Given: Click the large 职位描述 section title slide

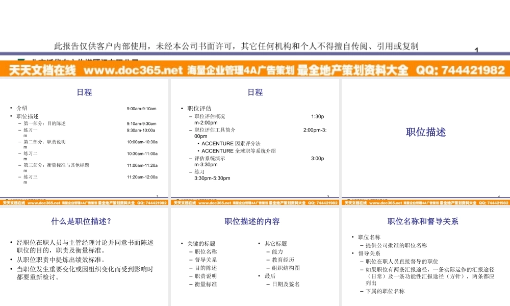Looking at the screenshot, I should tap(426, 133).
